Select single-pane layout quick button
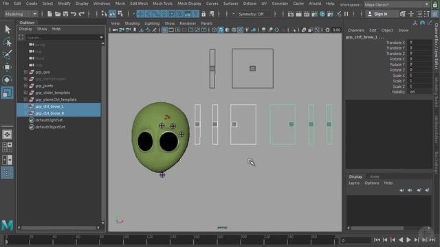 [8, 134]
